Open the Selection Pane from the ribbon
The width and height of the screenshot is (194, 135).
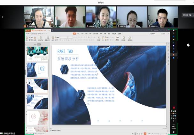(x=130, y=38)
